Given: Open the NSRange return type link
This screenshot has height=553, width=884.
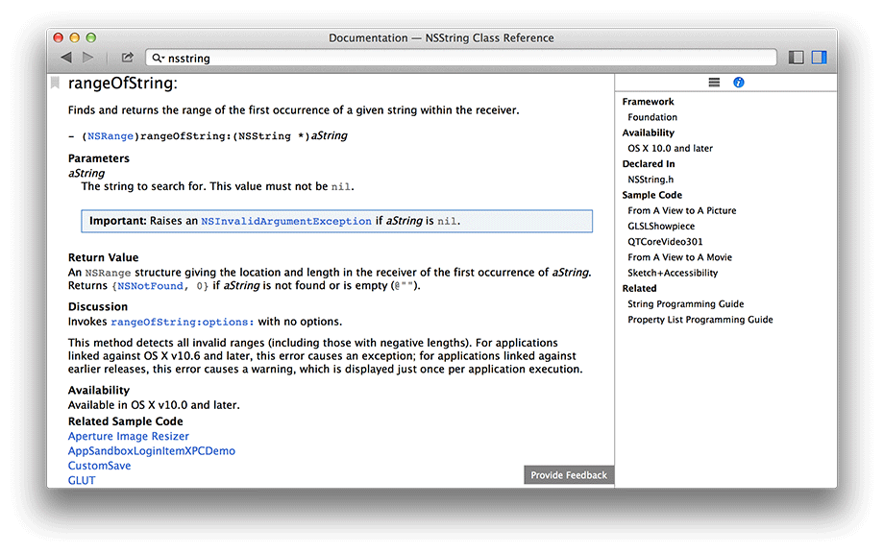Looking at the screenshot, I should (110, 136).
